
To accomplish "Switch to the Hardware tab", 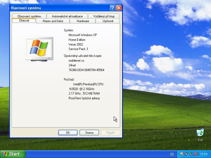I will 83,21.
